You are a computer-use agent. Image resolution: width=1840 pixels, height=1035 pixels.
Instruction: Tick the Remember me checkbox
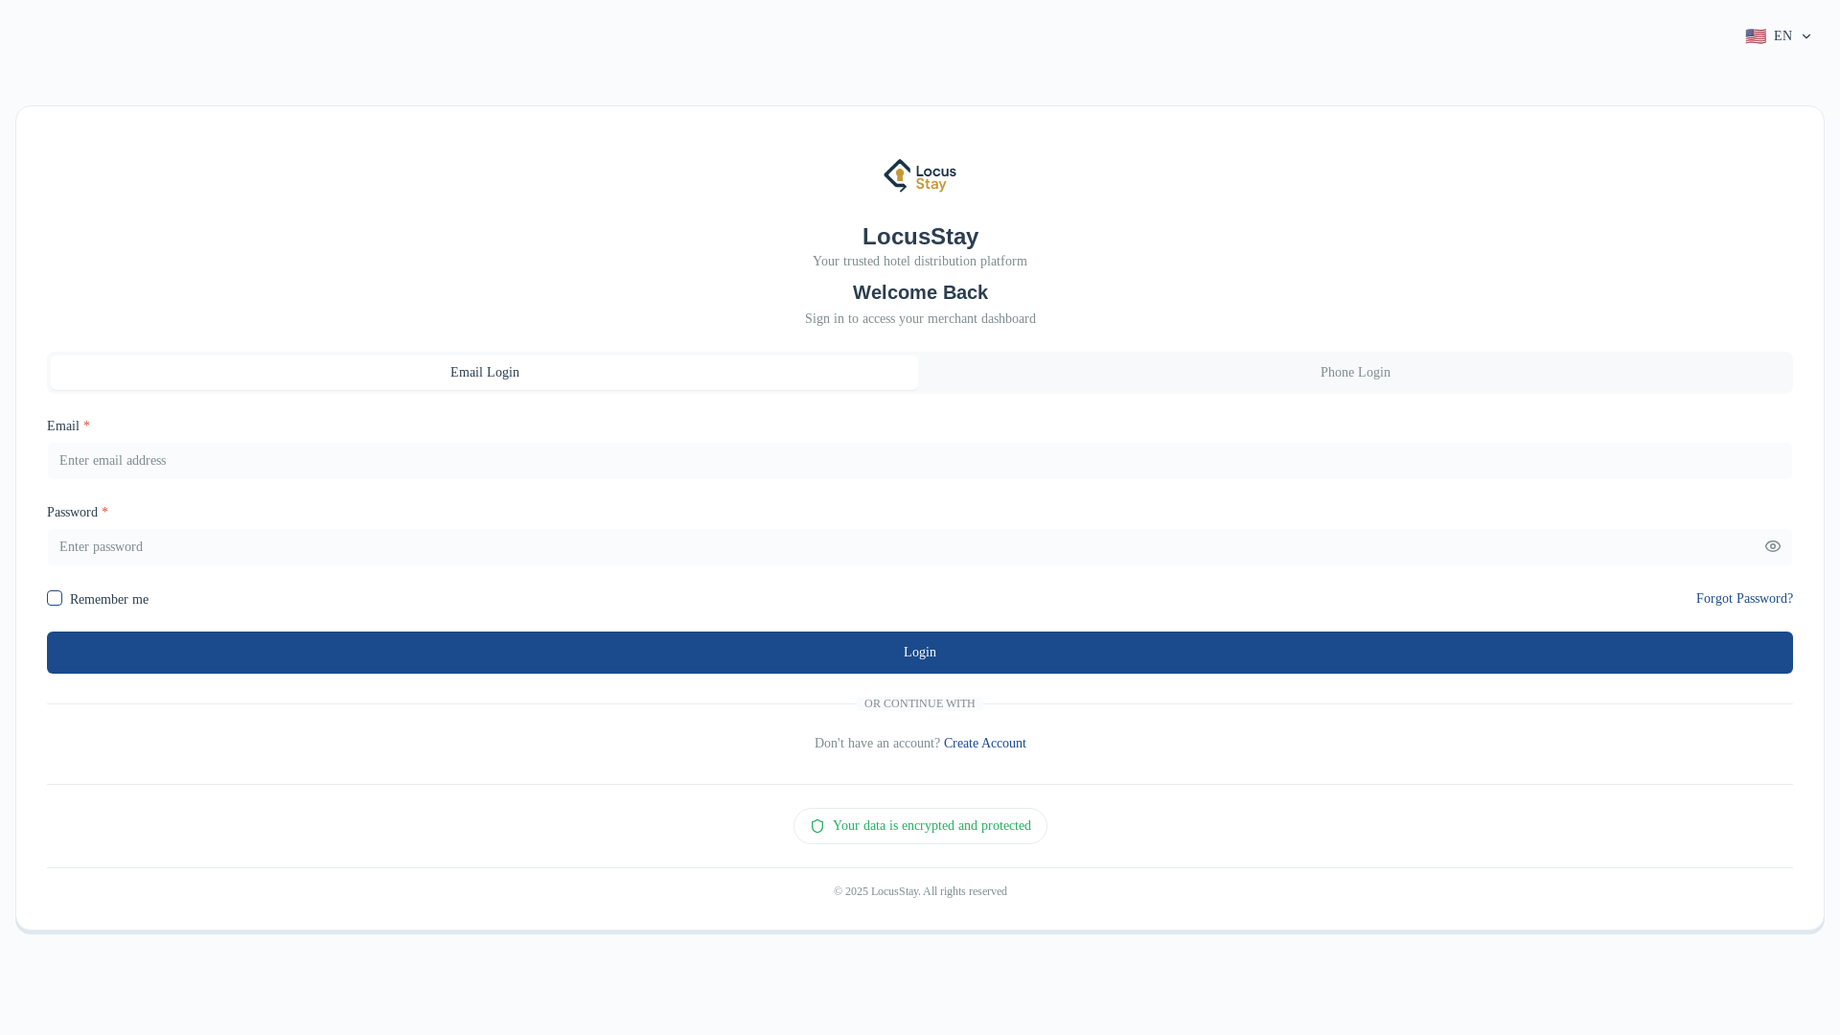[x=55, y=598]
